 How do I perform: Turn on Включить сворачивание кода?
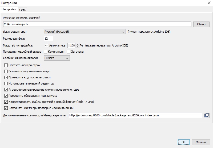(x=6, y=71)
